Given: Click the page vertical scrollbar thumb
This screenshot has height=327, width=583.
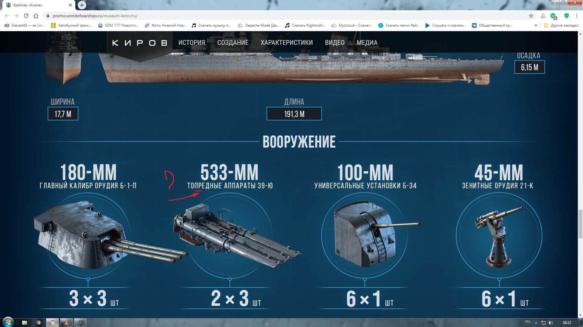Looking at the screenshot, I should [x=580, y=224].
